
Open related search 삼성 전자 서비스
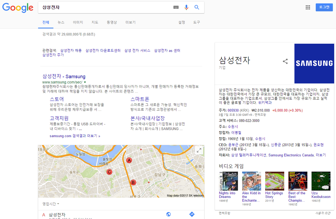pos(137,51)
